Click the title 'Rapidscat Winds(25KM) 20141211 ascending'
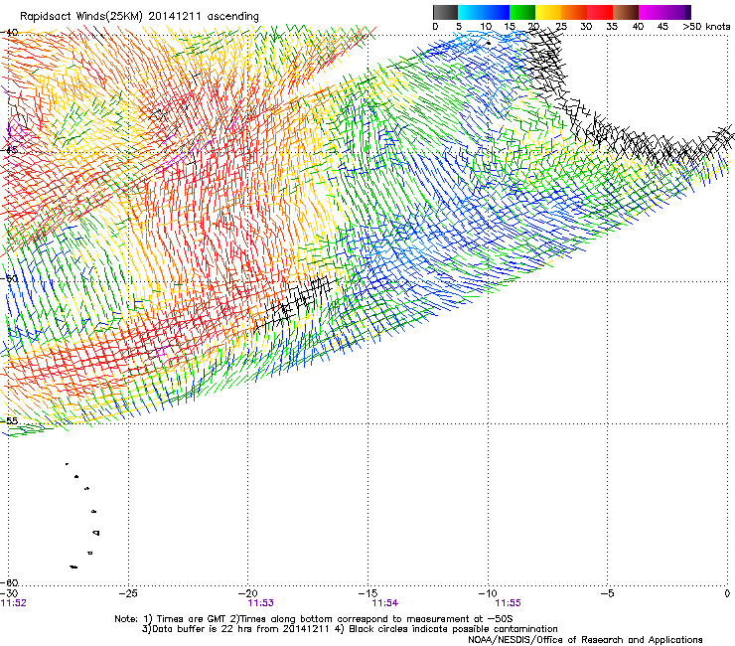This screenshot has width=735, height=646. coord(139,17)
